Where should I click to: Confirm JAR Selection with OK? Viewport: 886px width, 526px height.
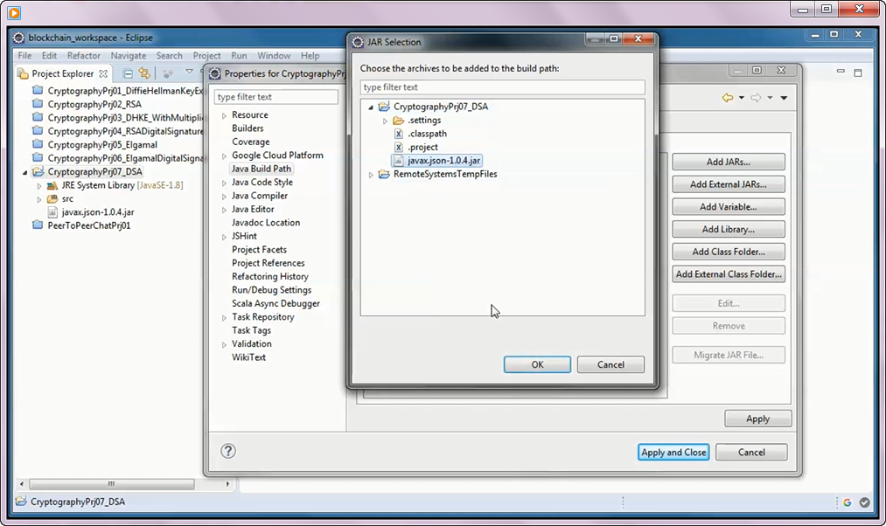pyautogui.click(x=537, y=364)
